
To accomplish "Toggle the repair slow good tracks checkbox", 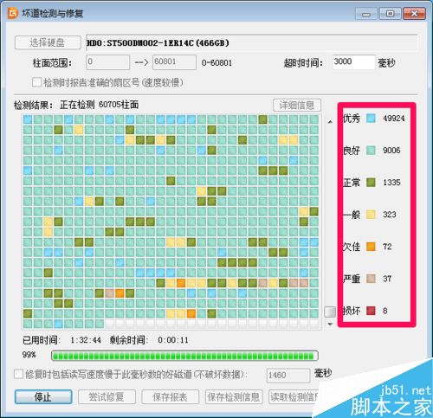I will [x=18, y=374].
